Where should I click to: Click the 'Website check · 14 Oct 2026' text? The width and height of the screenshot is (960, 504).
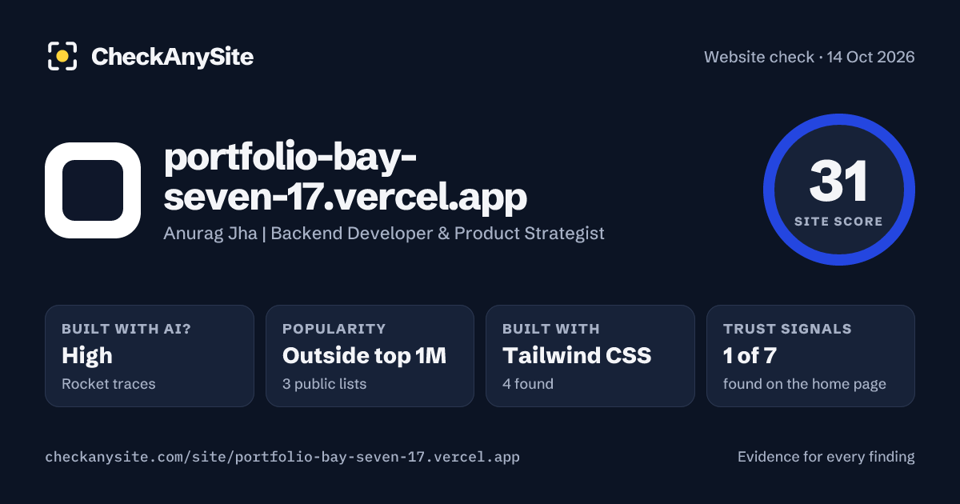click(x=809, y=57)
